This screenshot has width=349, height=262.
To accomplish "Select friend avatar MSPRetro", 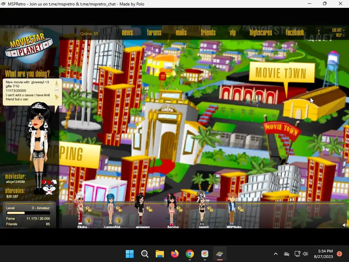I will [x=232, y=208].
